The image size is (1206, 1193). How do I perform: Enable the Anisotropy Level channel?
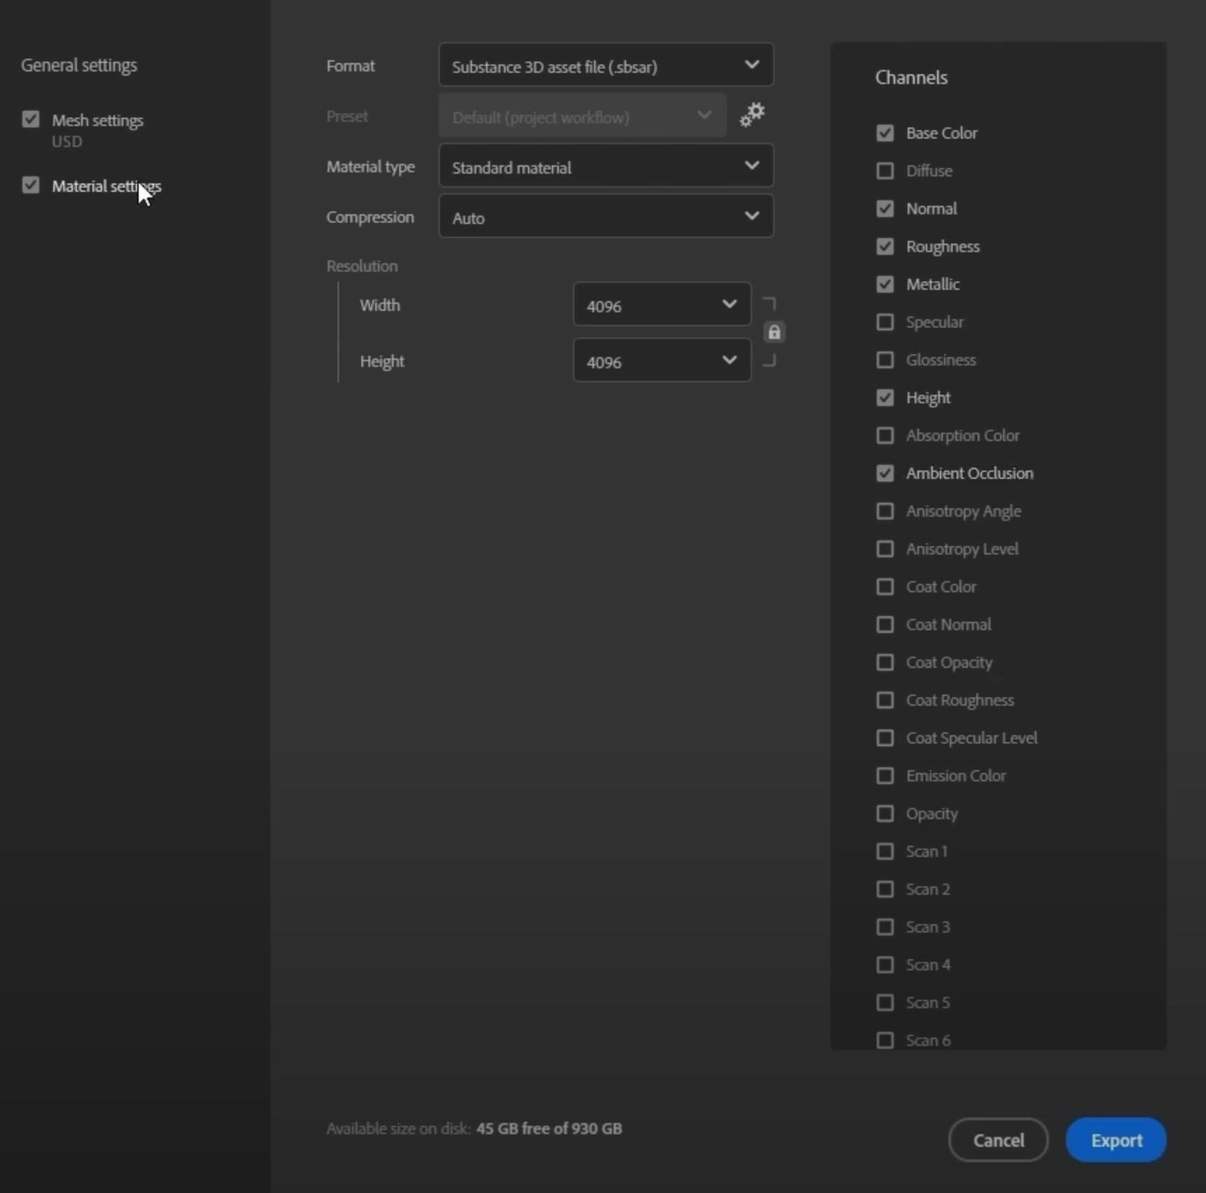pyautogui.click(x=885, y=549)
